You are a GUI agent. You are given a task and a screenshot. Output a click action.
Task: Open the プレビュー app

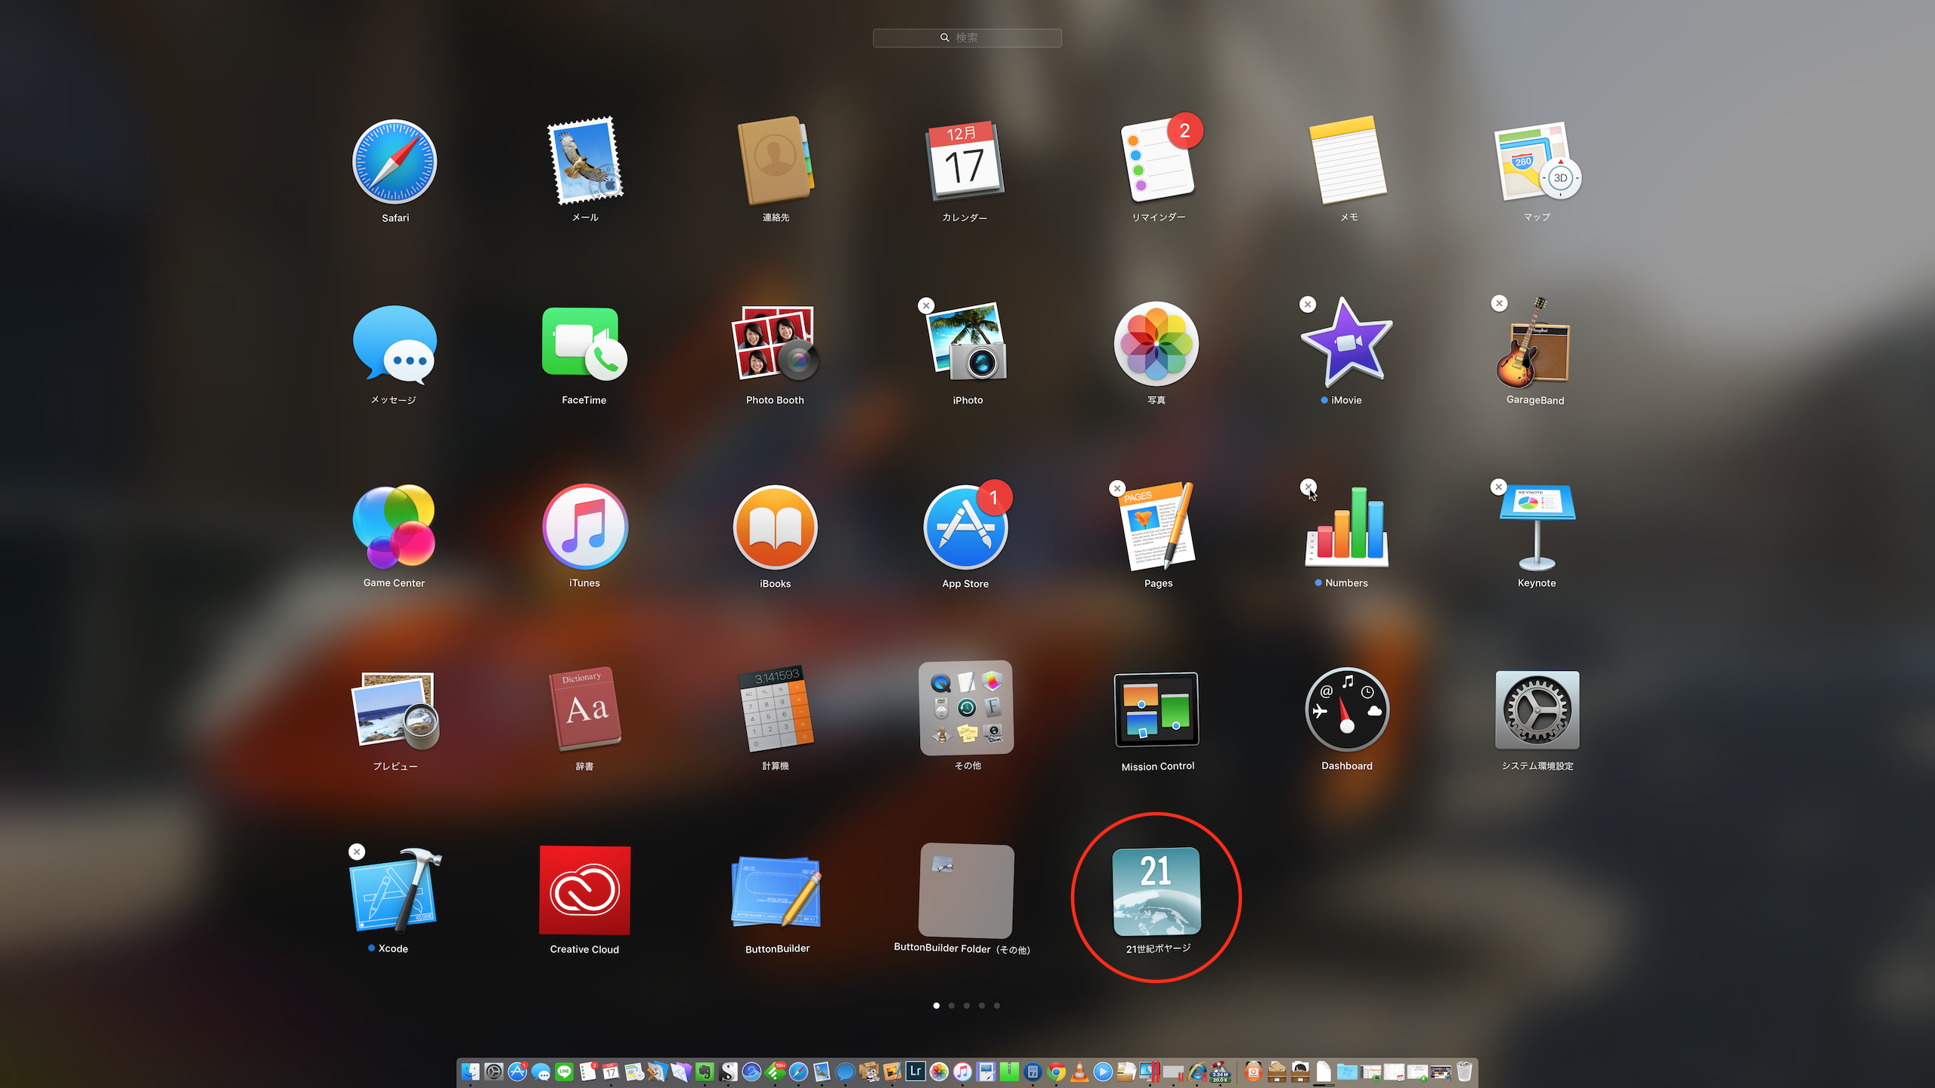pos(395,710)
